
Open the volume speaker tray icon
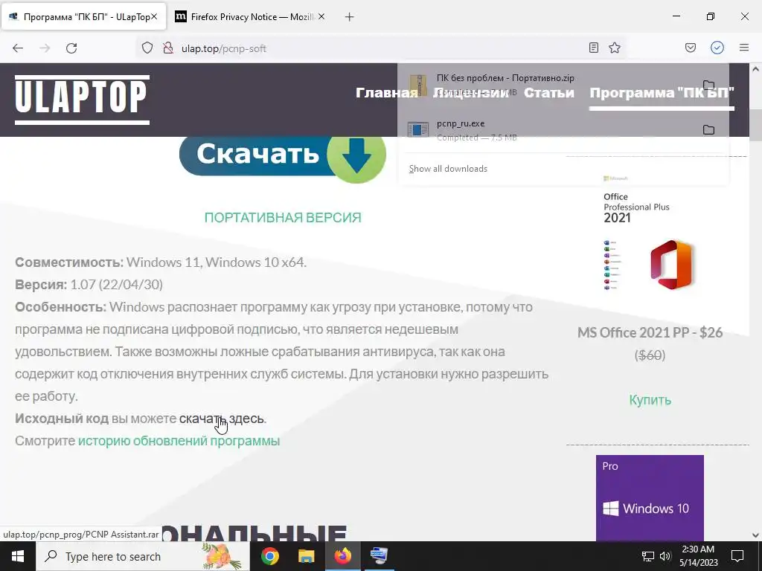click(665, 556)
